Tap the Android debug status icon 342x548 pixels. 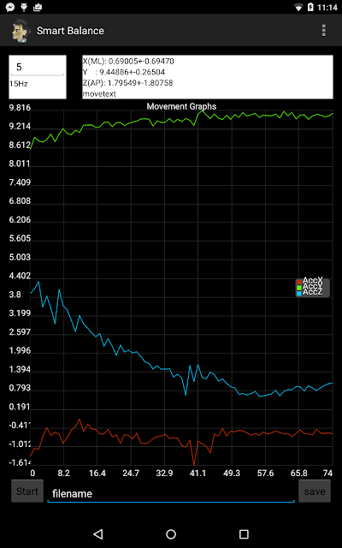click(24, 7)
